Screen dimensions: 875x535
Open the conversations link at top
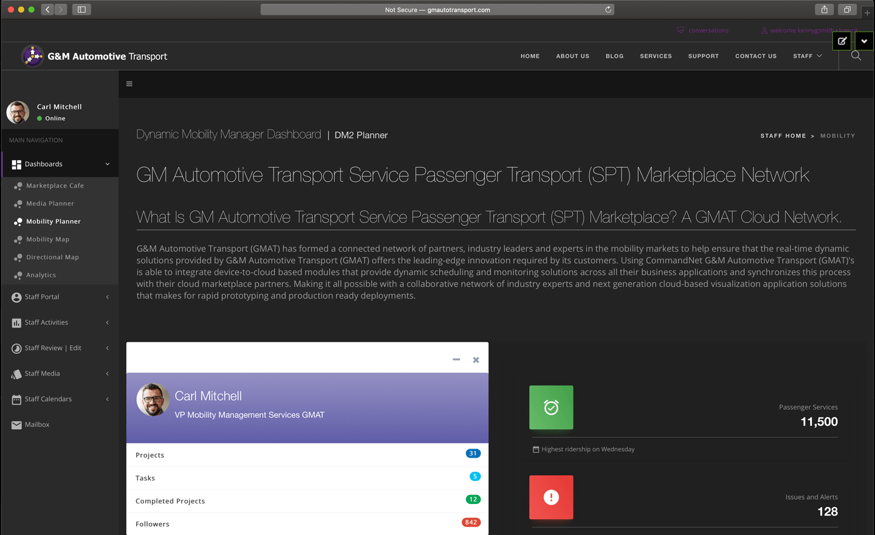(708, 30)
